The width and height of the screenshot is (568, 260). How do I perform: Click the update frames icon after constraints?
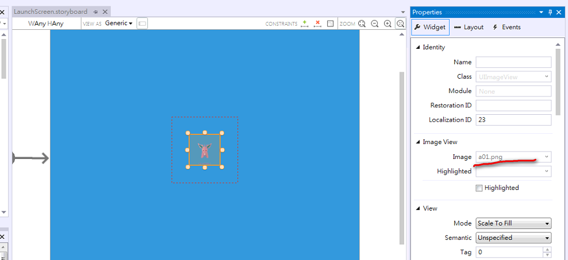pos(330,24)
